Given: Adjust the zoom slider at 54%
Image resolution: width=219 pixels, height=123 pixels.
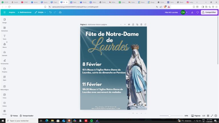Looking at the screenshot, I should pos(169,116).
